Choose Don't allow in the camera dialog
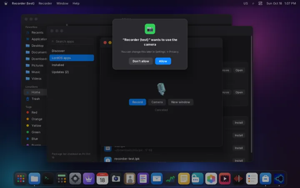 click(141, 61)
